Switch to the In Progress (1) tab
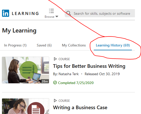Image resolution: width=141 pixels, height=114 pixels. click(15, 45)
